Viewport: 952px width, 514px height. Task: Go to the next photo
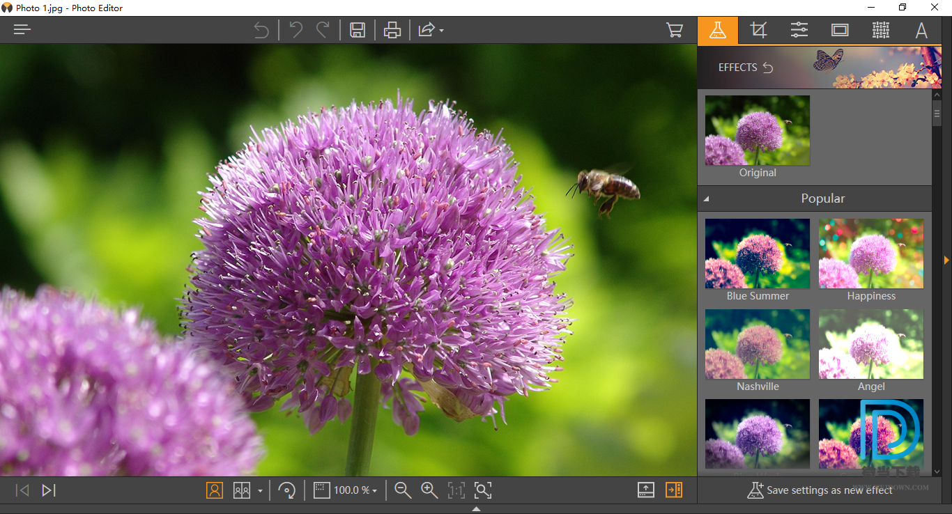tap(48, 490)
